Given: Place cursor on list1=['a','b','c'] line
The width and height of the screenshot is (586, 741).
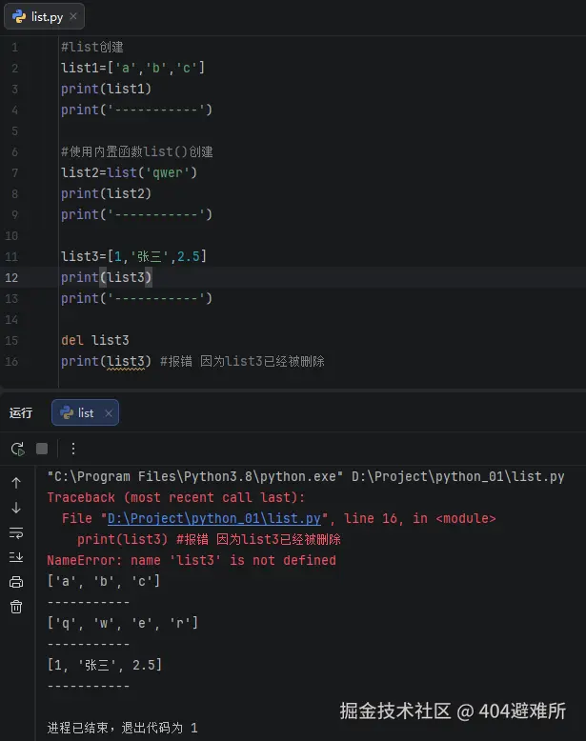Looking at the screenshot, I should (132, 68).
